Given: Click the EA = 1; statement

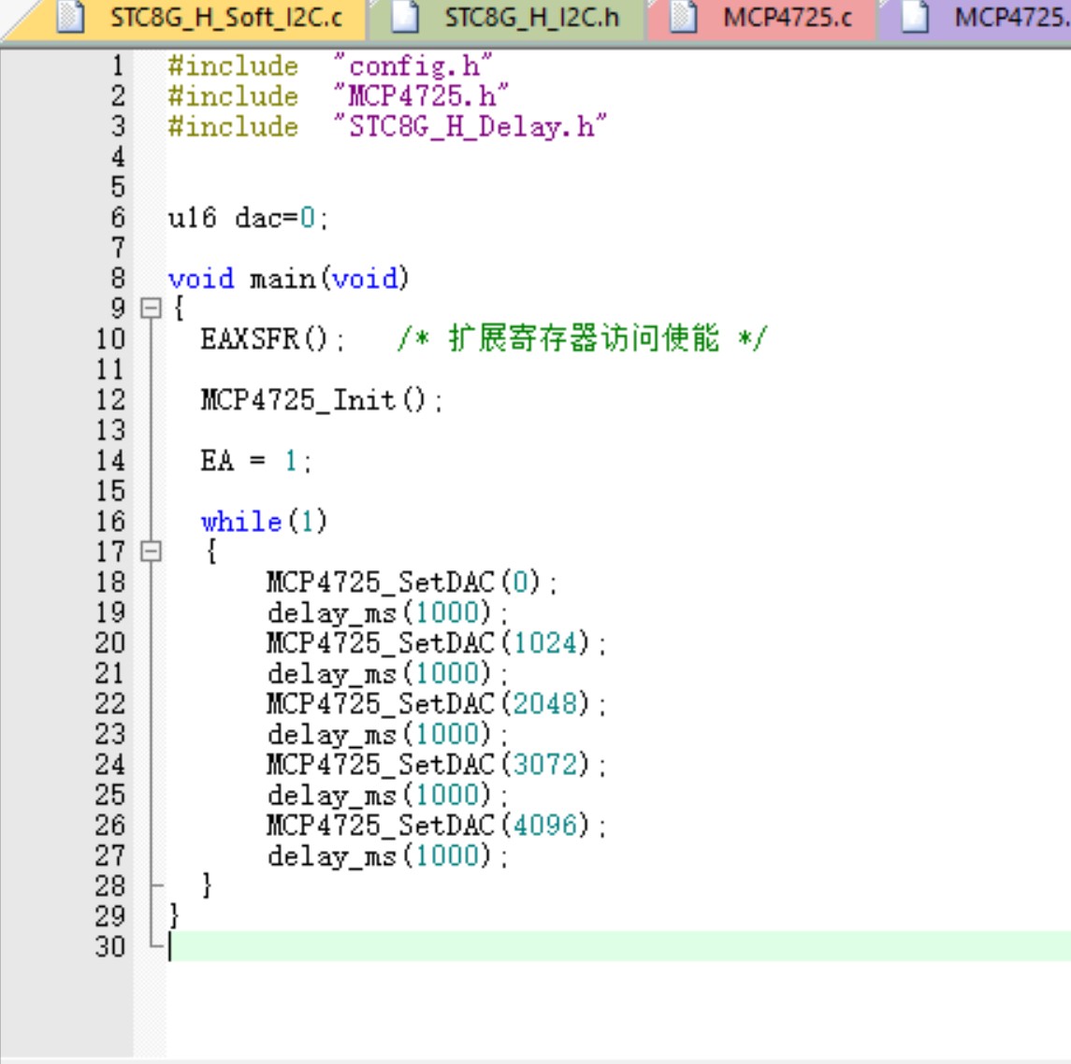Looking at the screenshot, I should [x=256, y=461].
